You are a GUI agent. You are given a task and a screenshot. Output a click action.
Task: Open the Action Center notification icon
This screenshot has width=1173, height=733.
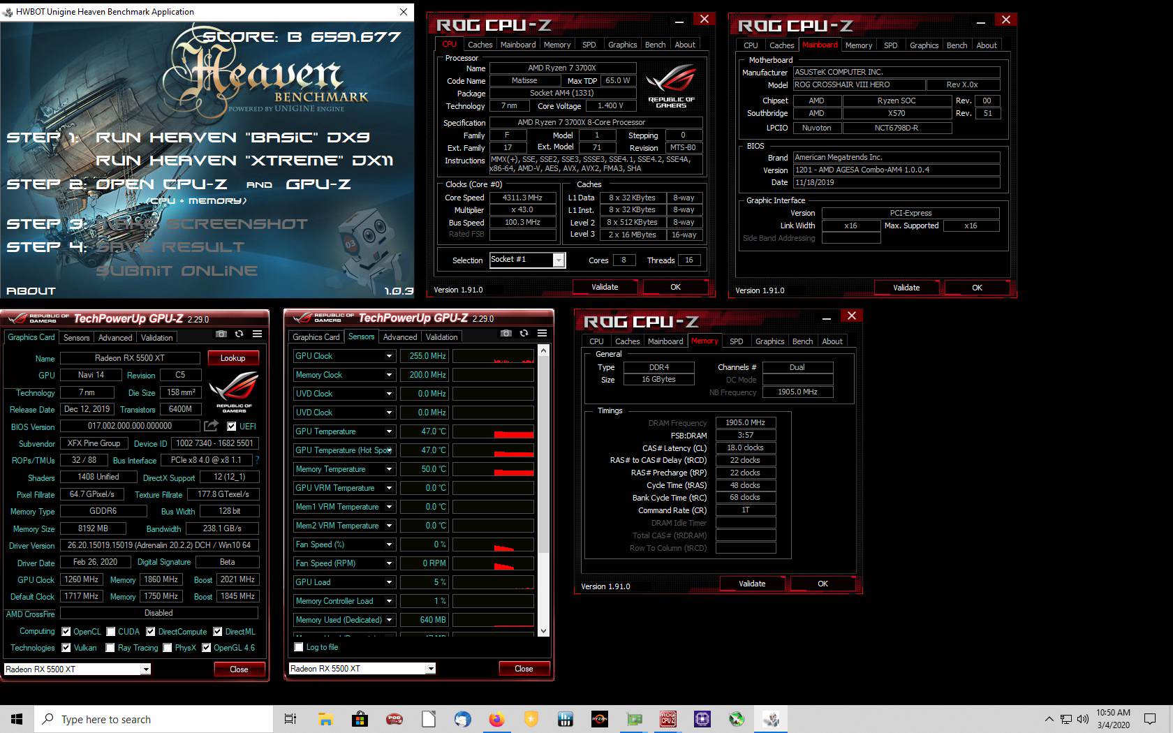[x=1150, y=719]
